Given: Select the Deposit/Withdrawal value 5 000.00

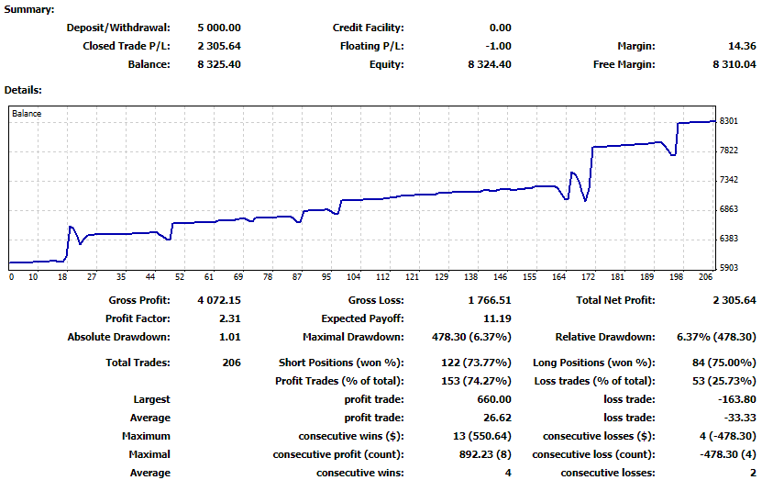Looking at the screenshot, I should (x=218, y=28).
